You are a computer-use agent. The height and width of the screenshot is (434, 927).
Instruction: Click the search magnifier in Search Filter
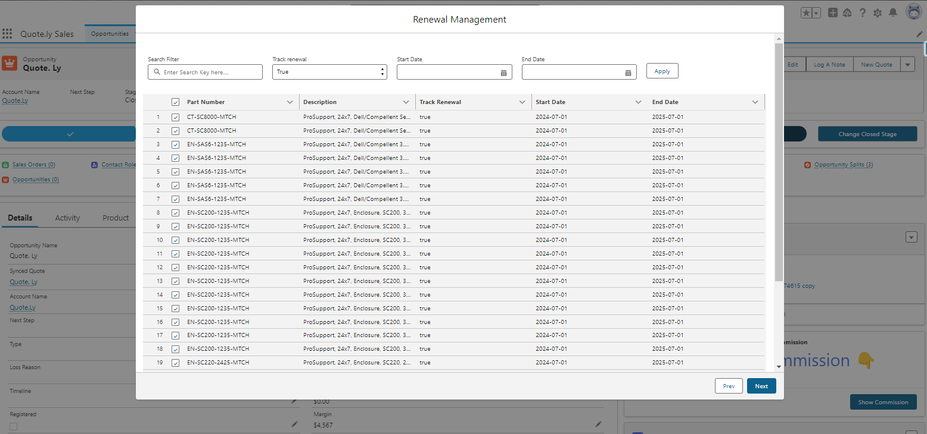click(157, 72)
